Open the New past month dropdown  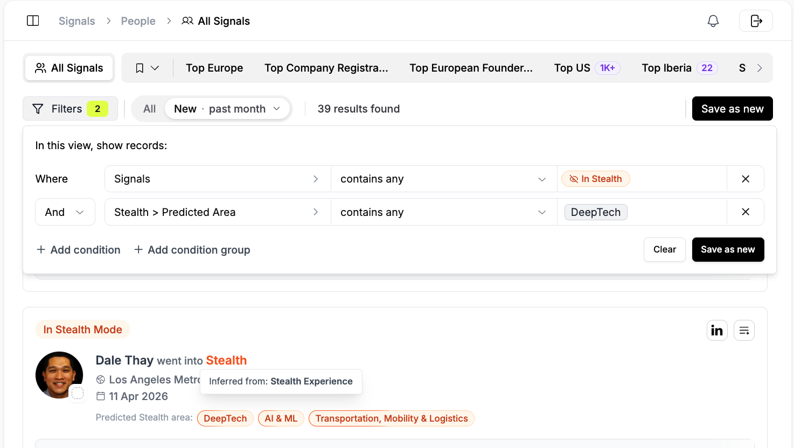(227, 109)
